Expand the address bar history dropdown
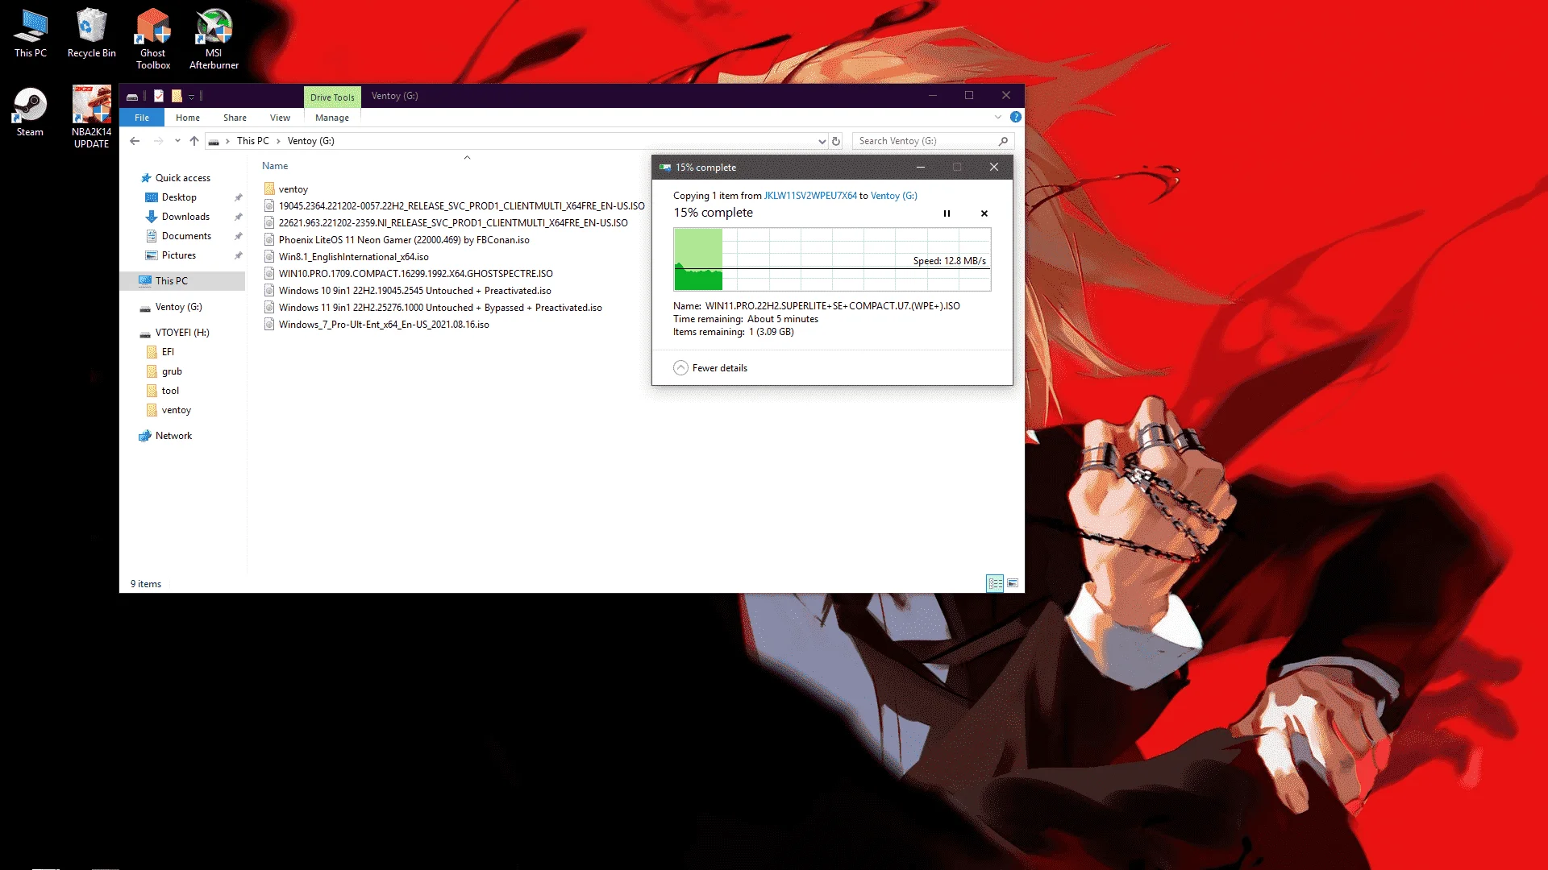This screenshot has width=1548, height=870. click(822, 141)
